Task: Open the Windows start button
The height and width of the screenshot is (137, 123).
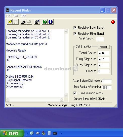Action: coord(12,133)
